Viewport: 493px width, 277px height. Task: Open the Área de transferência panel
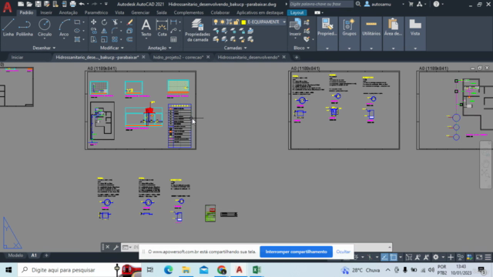pos(393,33)
